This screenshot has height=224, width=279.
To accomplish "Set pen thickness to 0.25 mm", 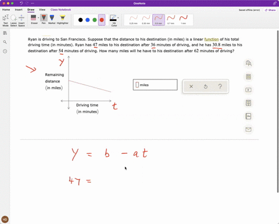I will click(x=134, y=20).
